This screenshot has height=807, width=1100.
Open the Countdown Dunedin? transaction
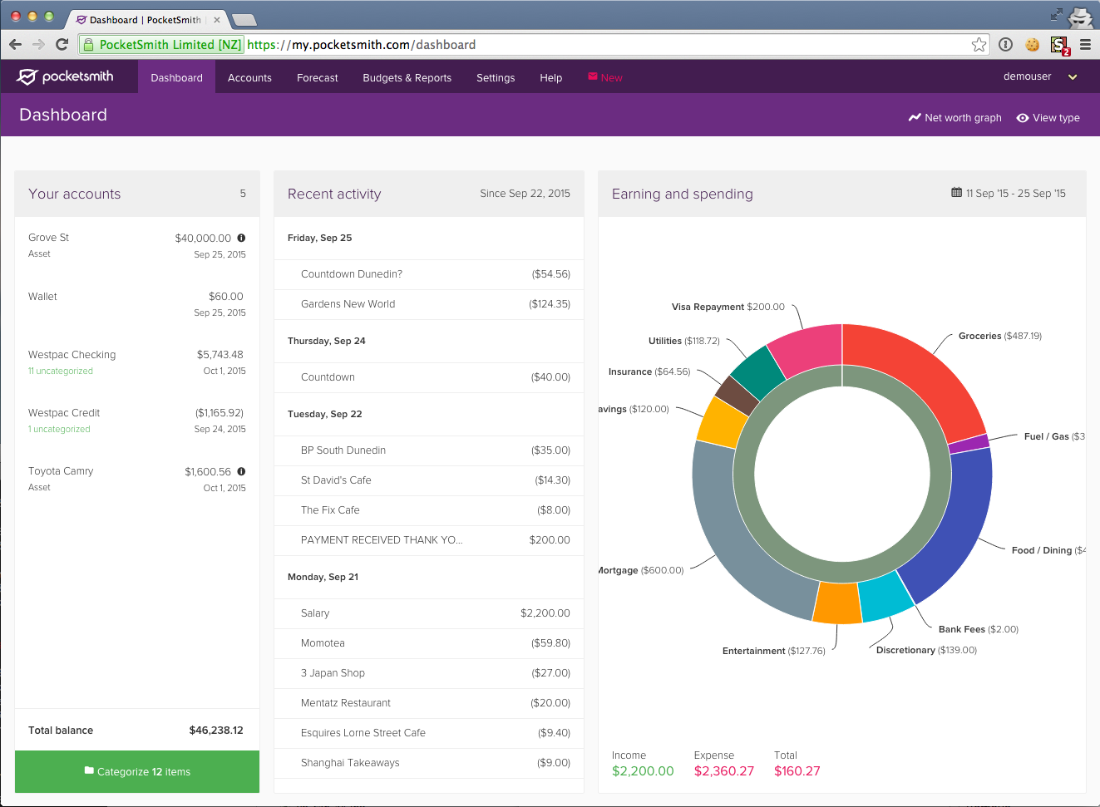[429, 274]
